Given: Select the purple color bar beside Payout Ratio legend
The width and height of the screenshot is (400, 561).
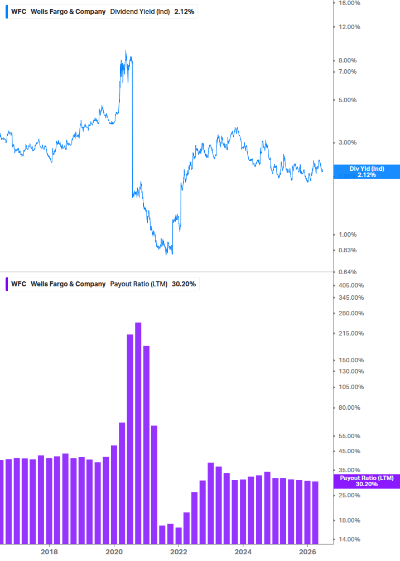Looking at the screenshot, I should click(7, 284).
